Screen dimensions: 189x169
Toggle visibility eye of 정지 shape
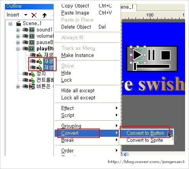click(x=25, y=74)
